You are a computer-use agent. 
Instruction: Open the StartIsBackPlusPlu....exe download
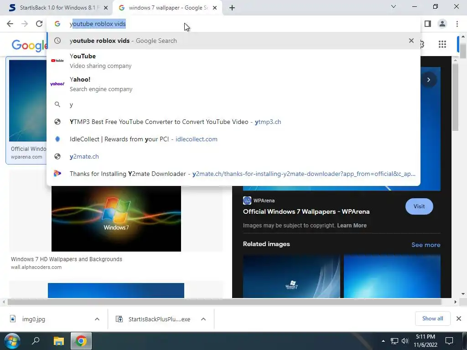(159, 319)
